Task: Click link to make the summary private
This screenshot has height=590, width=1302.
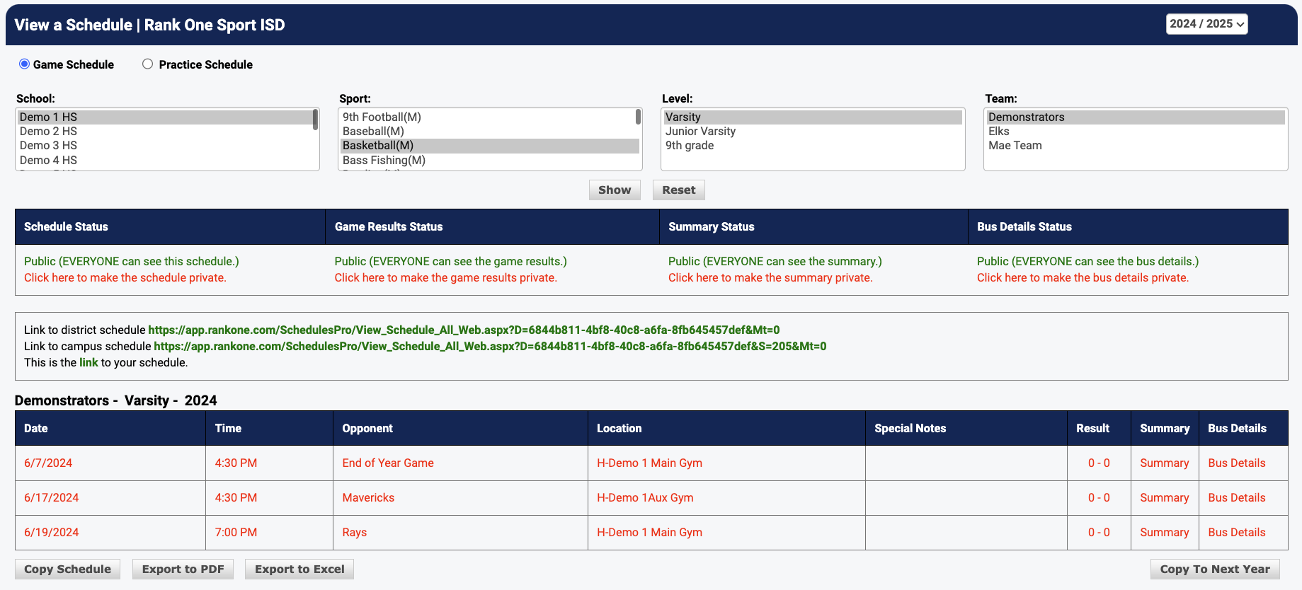Action: pos(770,277)
